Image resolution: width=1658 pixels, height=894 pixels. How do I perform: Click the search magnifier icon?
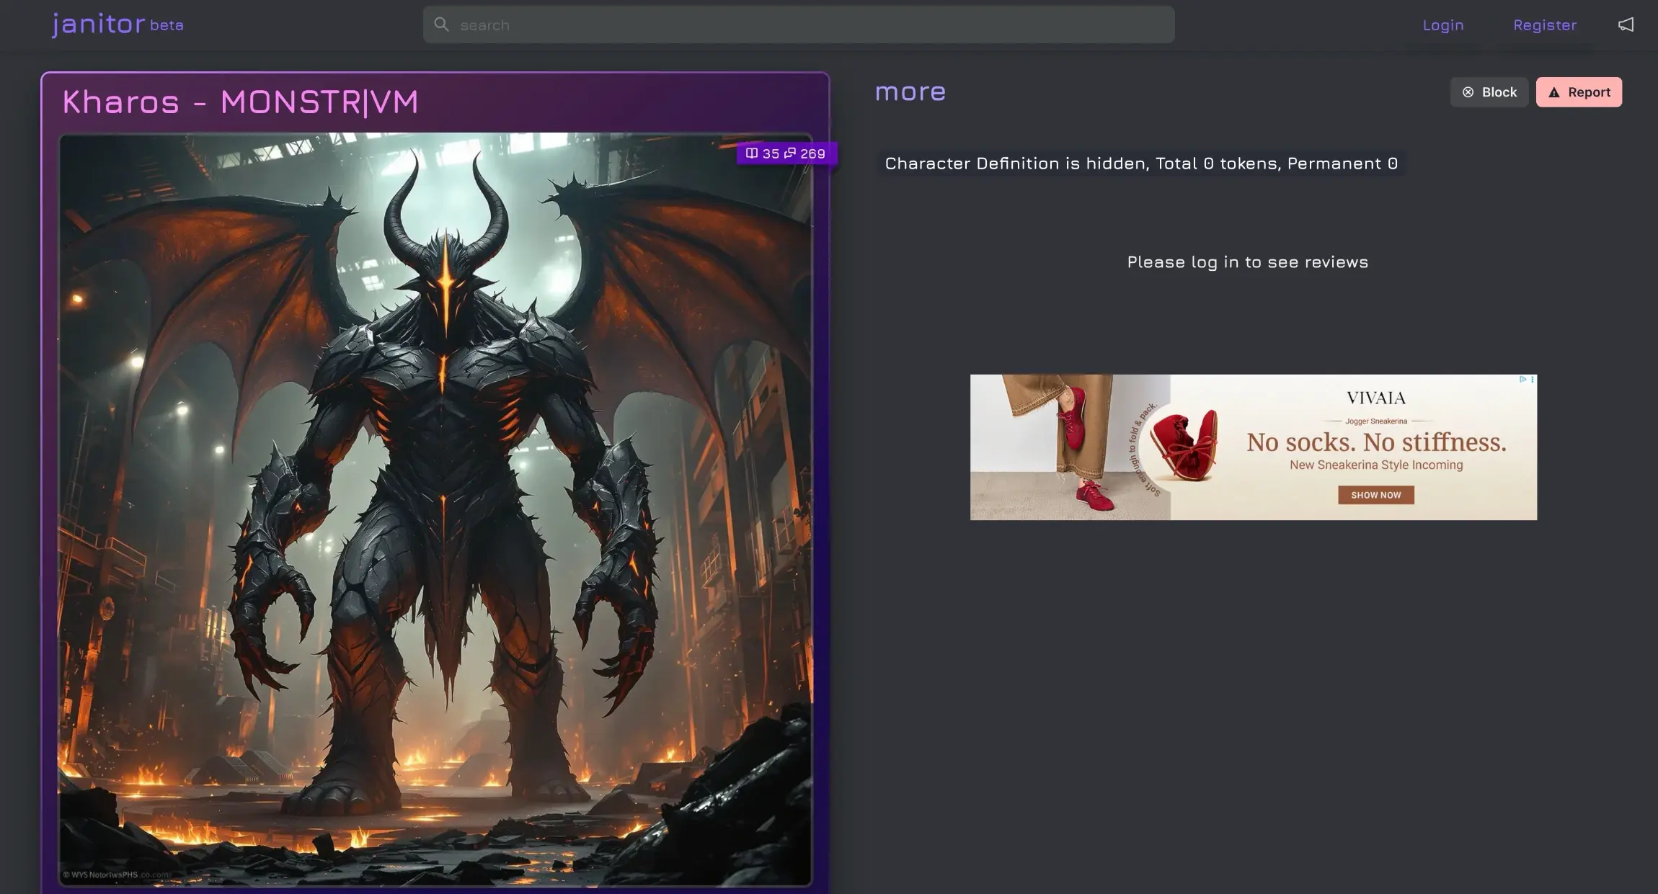coord(442,24)
